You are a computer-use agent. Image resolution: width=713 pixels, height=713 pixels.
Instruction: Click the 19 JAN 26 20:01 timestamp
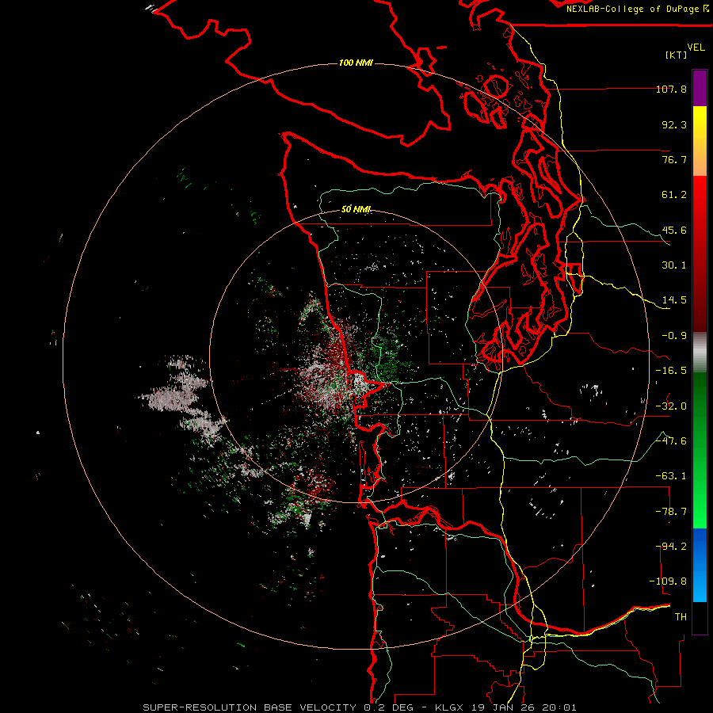(x=524, y=707)
